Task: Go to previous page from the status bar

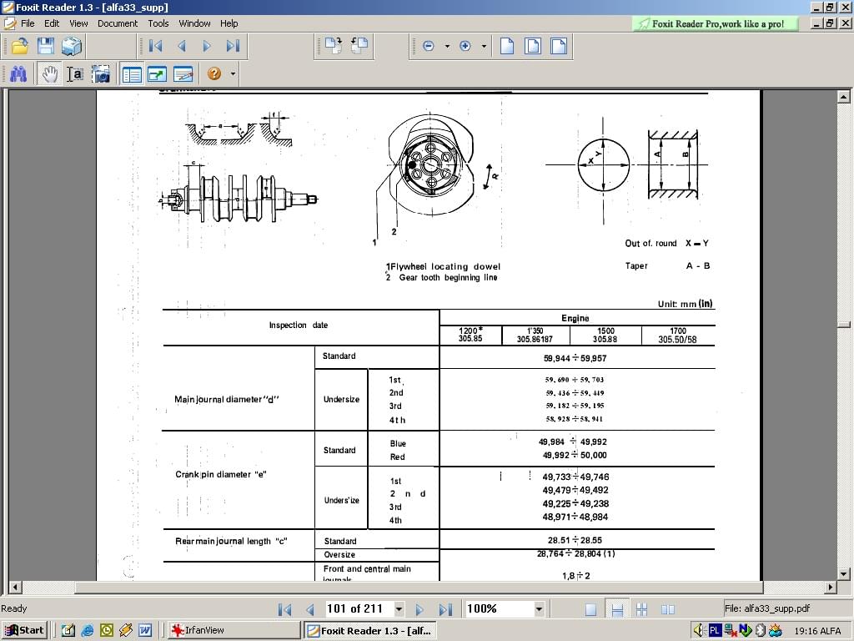Action: [310, 609]
